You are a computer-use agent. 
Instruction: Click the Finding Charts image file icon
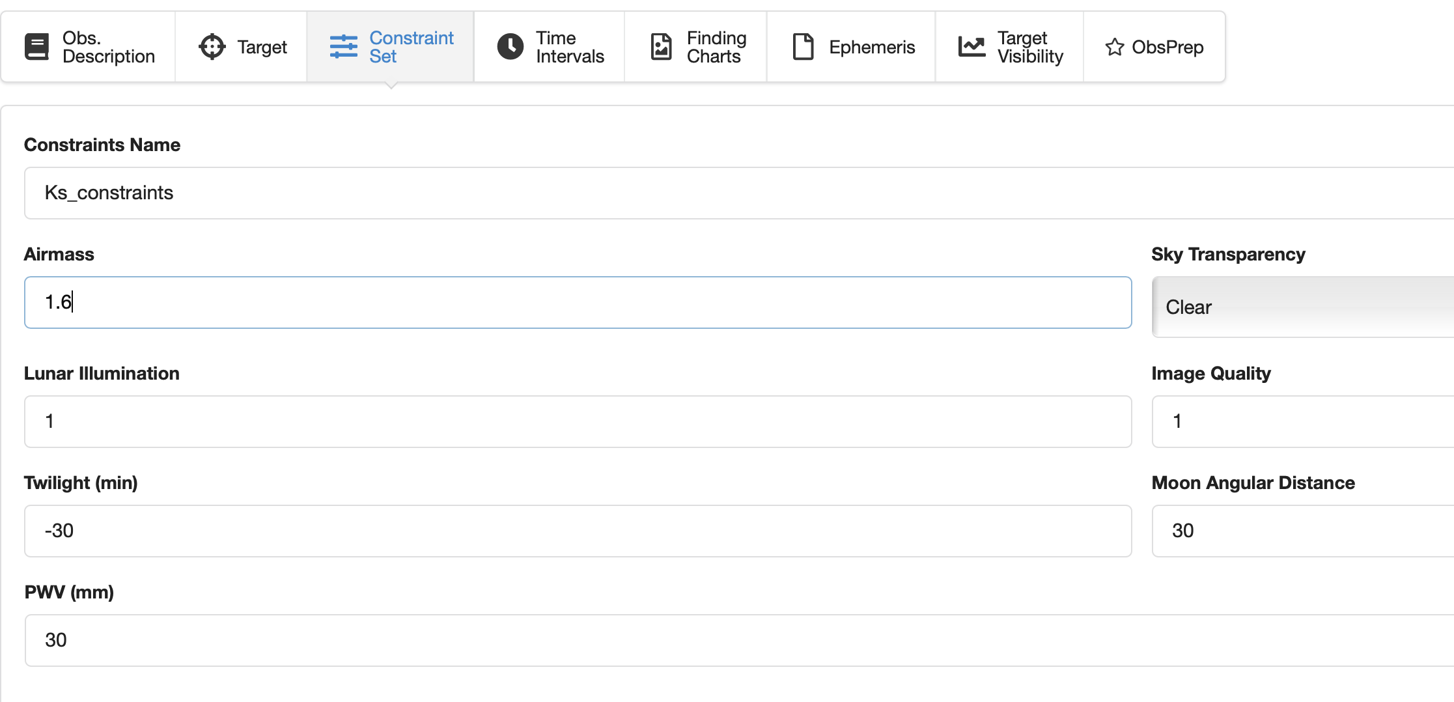(x=661, y=47)
